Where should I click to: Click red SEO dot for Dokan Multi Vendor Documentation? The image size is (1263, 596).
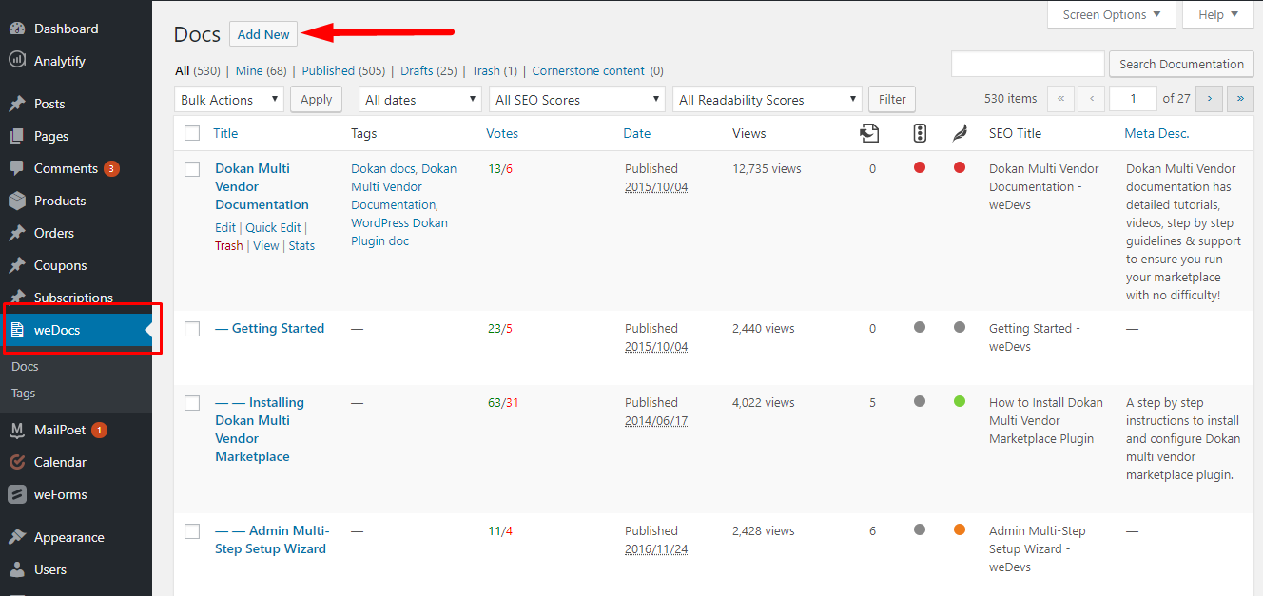[x=920, y=167]
